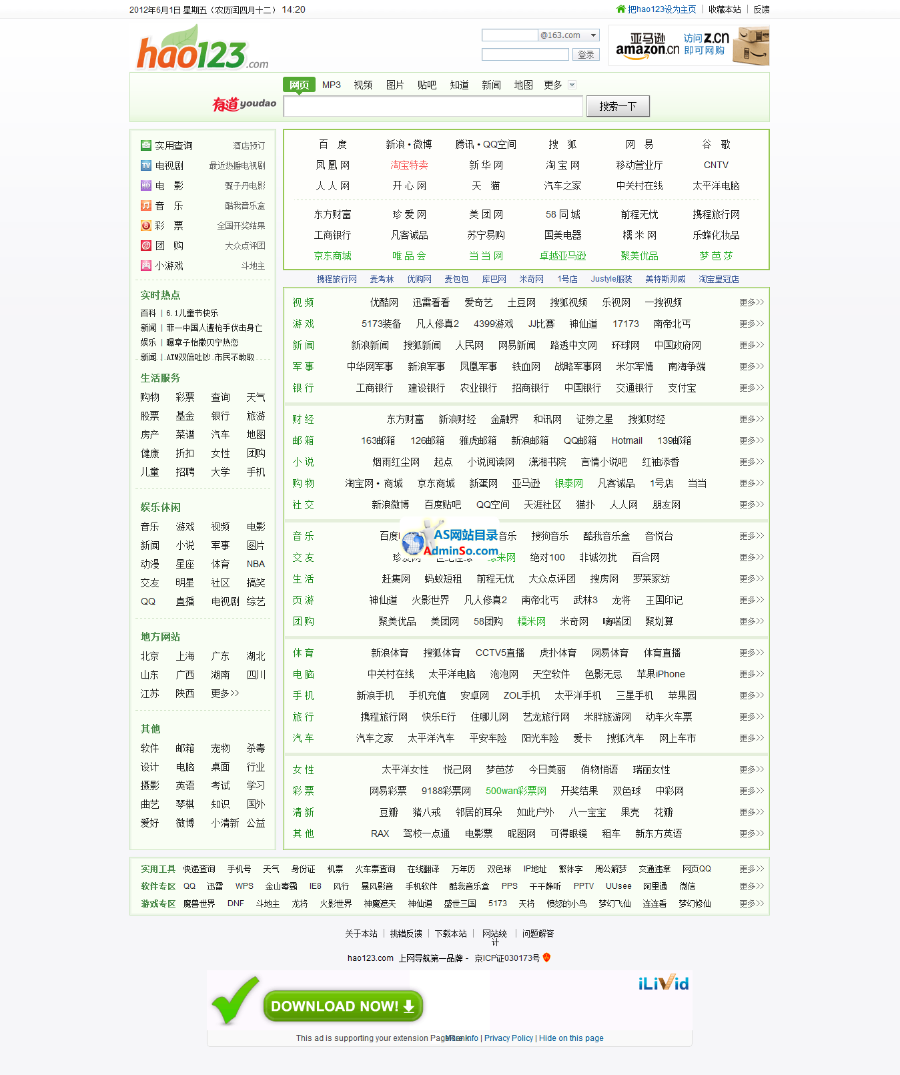Viewport: 900px width, 1075px height.
Task: Click the 电影 HD movie icon
Action: [146, 186]
